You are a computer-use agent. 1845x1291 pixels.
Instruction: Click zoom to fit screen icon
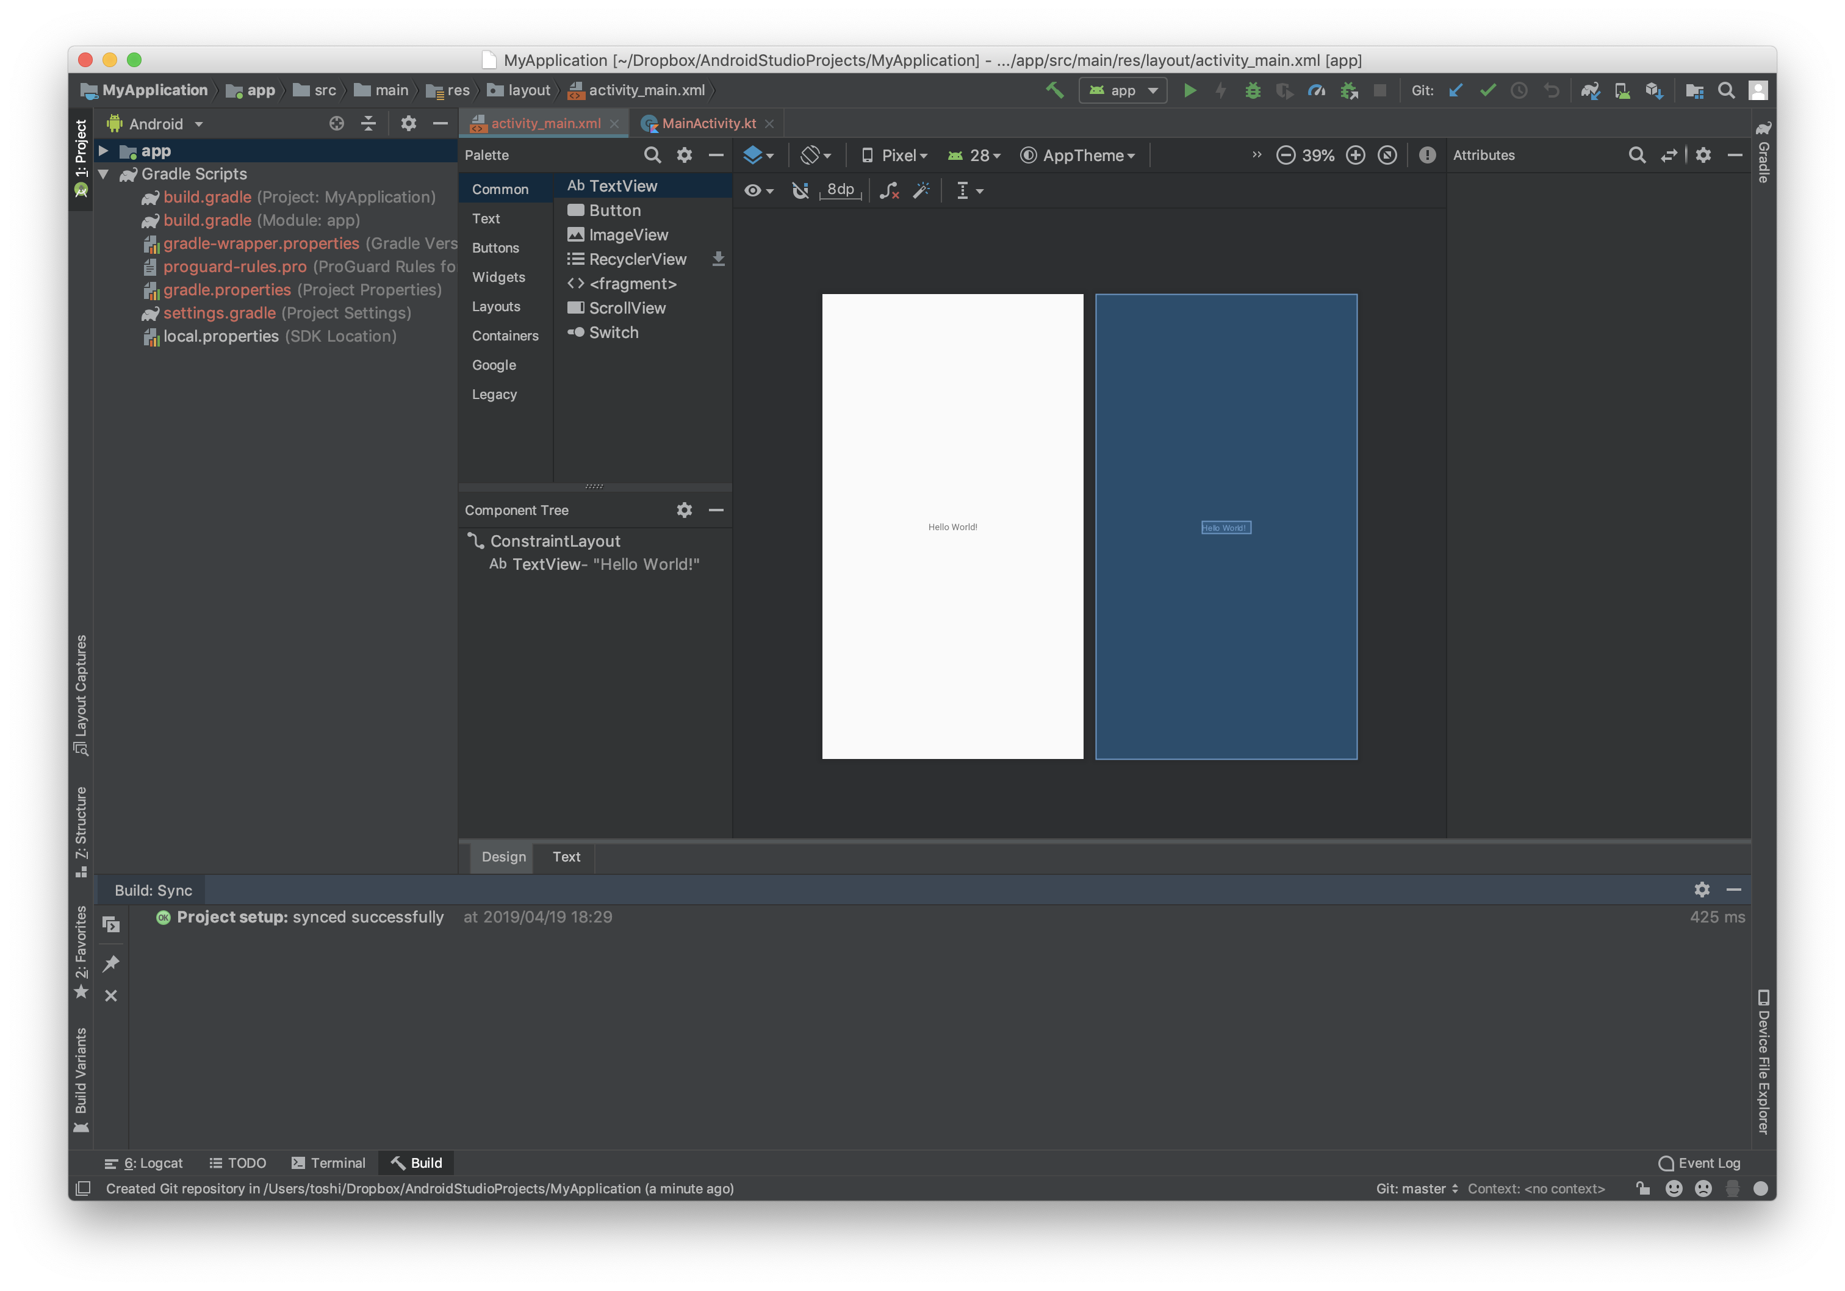click(x=1387, y=155)
